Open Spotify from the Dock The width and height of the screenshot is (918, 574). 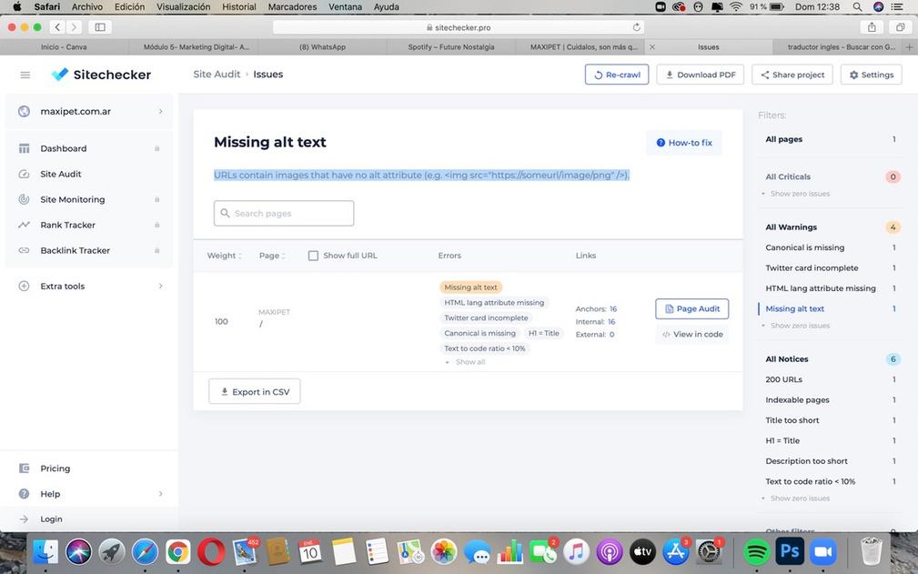tap(756, 552)
